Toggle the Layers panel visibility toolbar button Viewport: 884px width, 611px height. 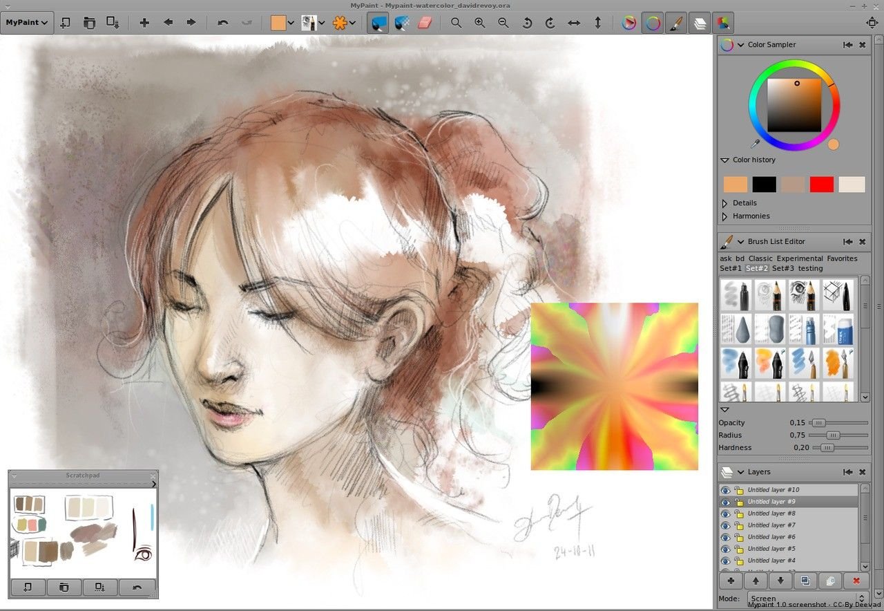pos(700,23)
